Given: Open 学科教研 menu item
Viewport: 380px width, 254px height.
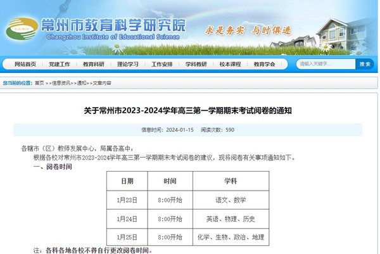Looking at the screenshot, I should [x=196, y=64].
